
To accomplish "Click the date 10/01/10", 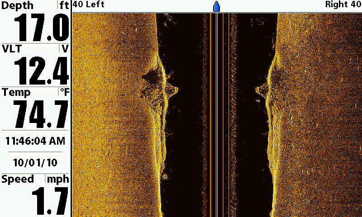I will coord(35,163).
